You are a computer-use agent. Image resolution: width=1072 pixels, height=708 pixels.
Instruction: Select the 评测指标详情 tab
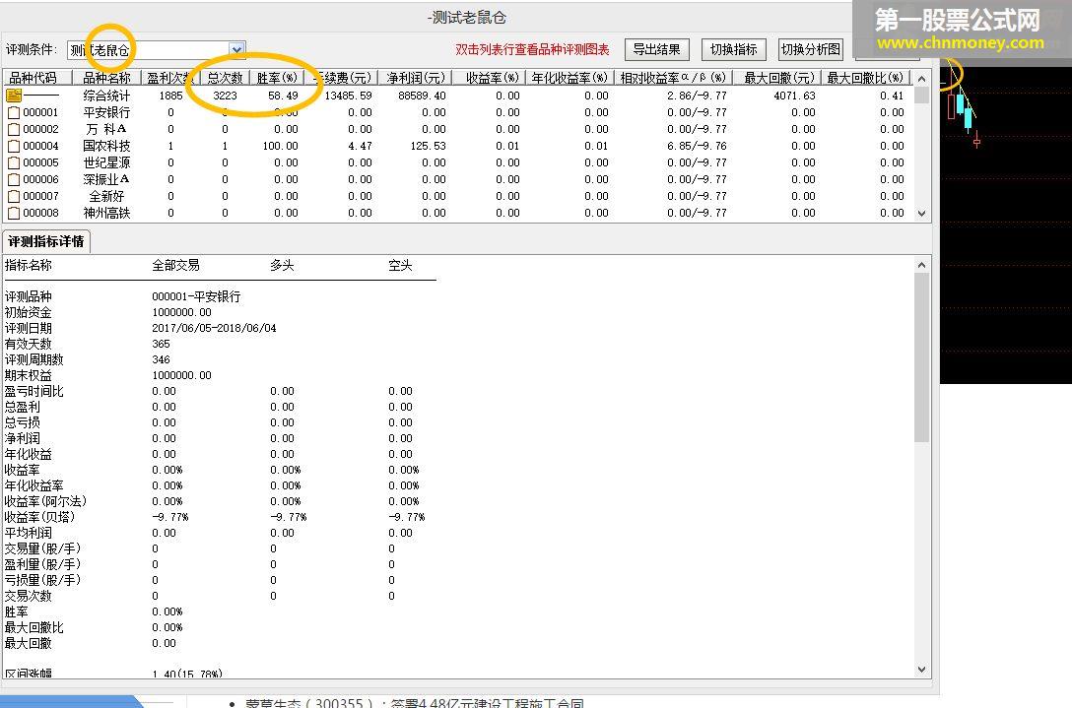click(x=45, y=242)
